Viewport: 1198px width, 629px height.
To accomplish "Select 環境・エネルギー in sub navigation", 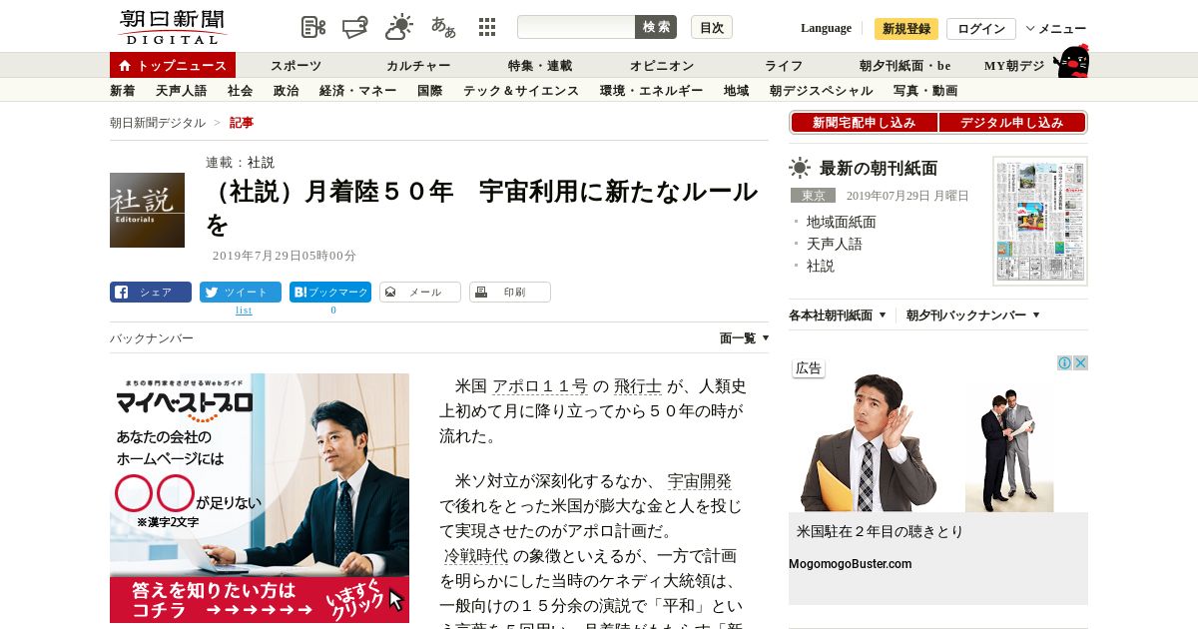I will pos(652,91).
